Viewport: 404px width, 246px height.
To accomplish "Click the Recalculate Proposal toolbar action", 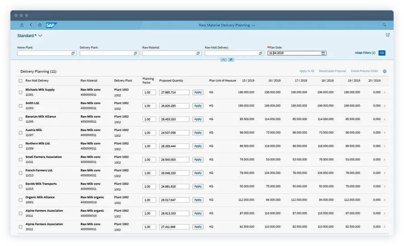I will pos(332,71).
